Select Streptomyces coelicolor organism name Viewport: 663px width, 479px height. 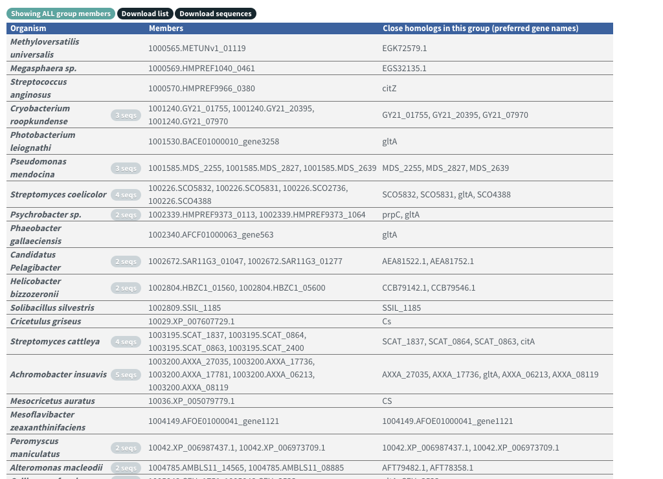click(58, 194)
